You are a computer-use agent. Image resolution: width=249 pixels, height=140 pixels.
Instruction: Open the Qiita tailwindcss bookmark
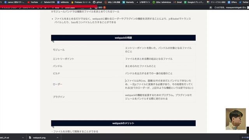coord(162,2)
